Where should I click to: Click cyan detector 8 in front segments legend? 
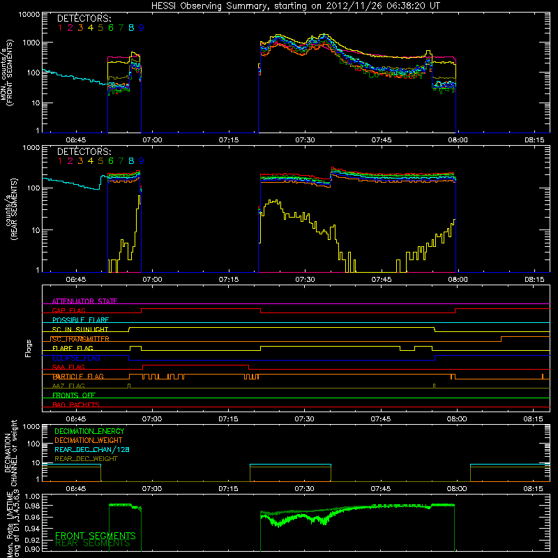pos(131,28)
